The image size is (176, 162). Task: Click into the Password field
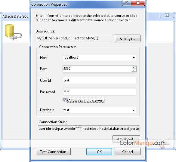pyautogui.click(x=99, y=92)
